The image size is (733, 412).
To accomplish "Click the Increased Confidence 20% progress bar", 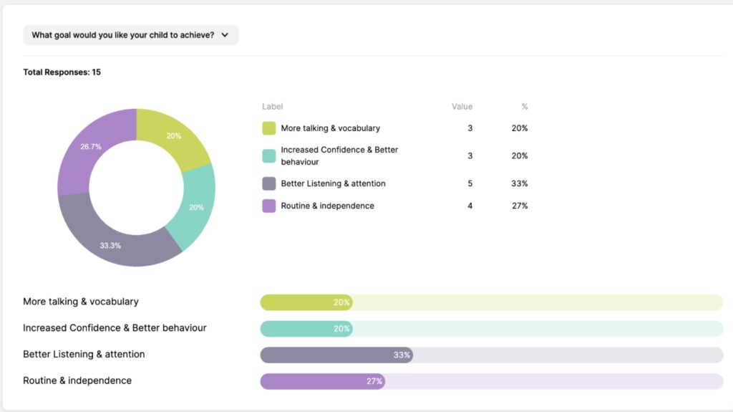I will (x=306, y=329).
